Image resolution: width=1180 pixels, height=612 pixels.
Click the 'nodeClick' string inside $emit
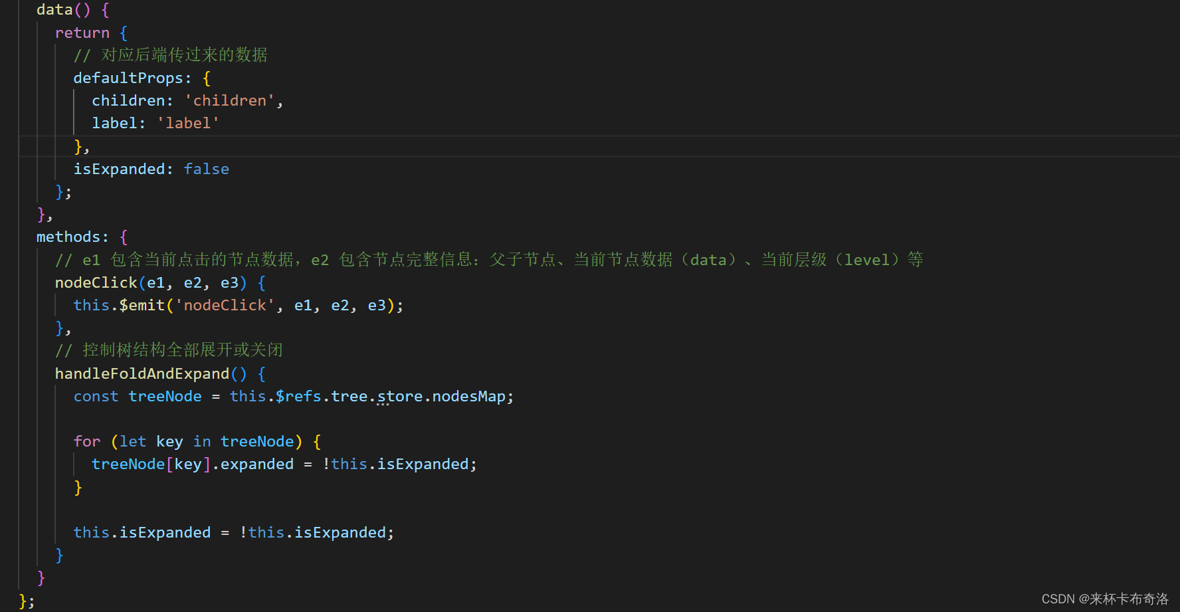coord(225,305)
